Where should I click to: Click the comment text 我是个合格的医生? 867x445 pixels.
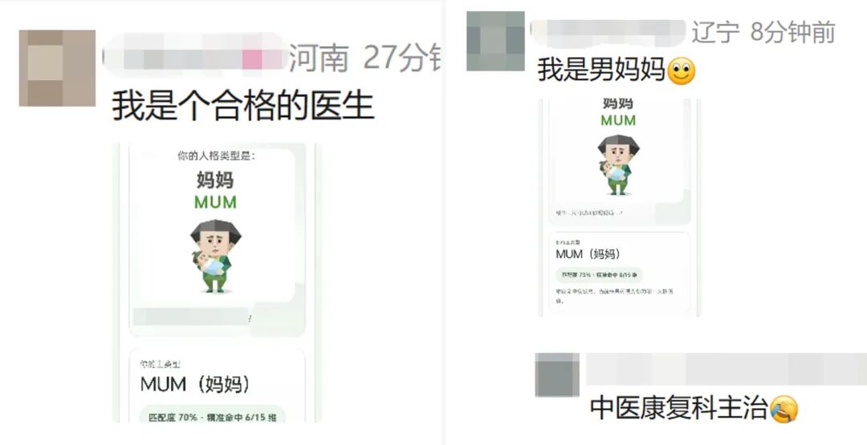click(243, 105)
